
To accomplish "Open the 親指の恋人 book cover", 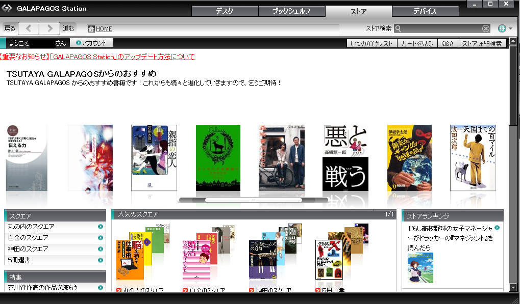I will click(154, 158).
